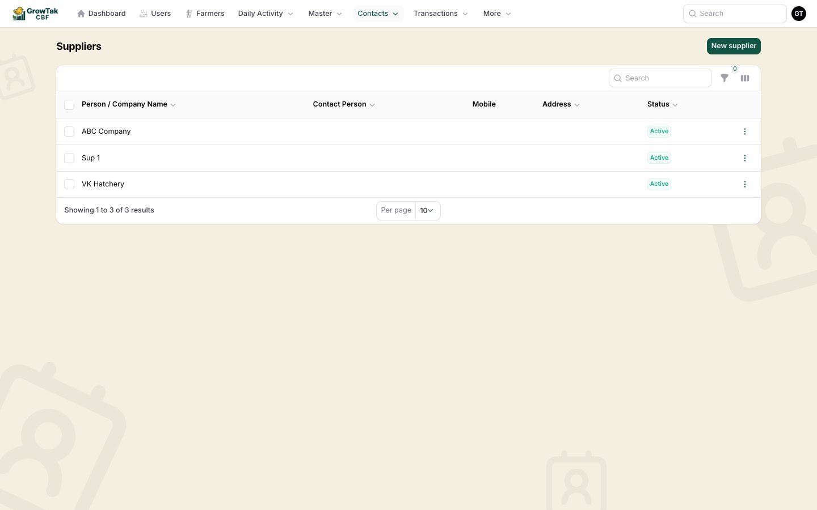Open the Per page 10 dropdown
Viewport: 817px width, 510px height.
click(x=427, y=210)
